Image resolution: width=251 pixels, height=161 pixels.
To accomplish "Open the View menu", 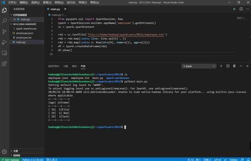I will [47, 2].
